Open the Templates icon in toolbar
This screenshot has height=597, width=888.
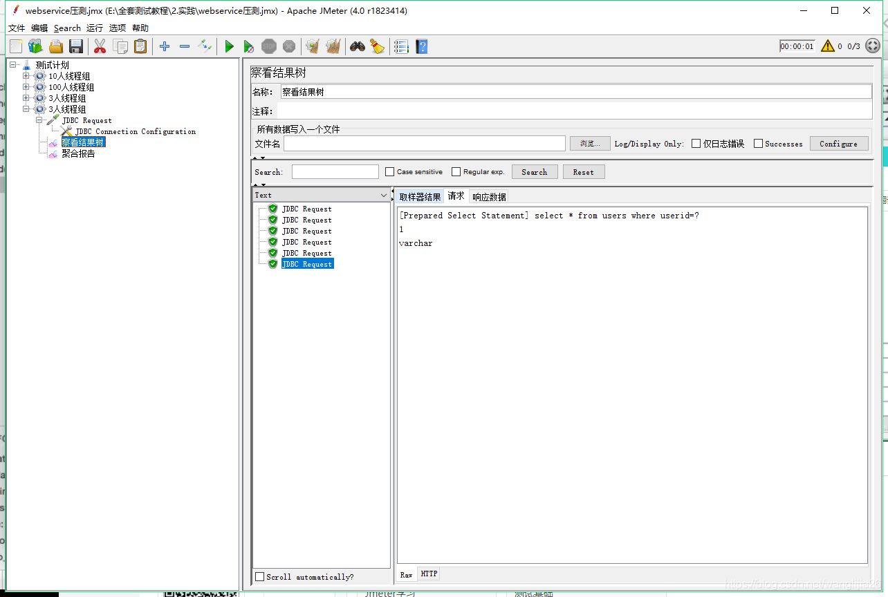point(35,46)
